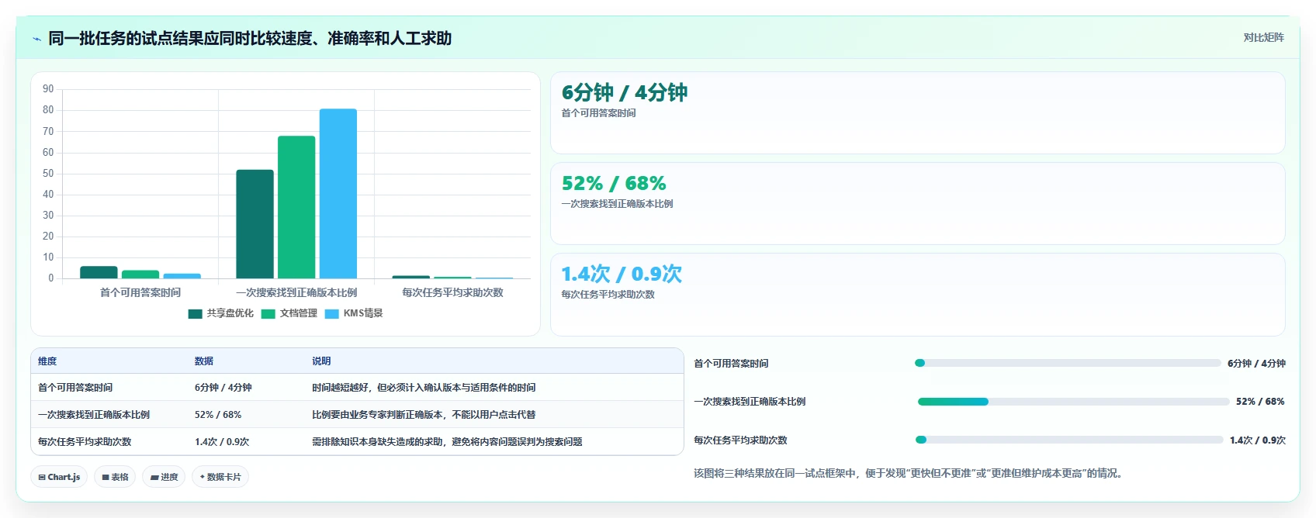Click the 1.4次 / 0.9次 card value

pos(622,274)
